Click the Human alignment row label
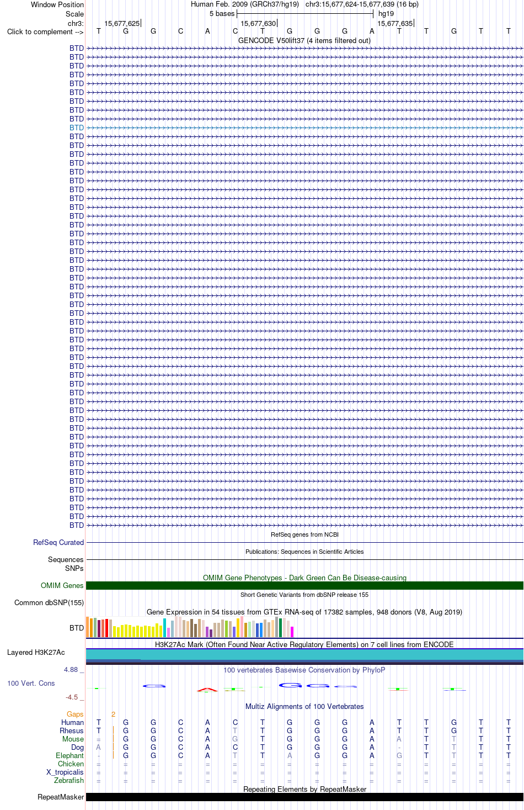Screen dimensions: 524x810 point(73,722)
